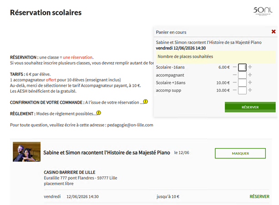The height and width of the screenshot is (205, 279).
Task: Click minus icon for accompagnant row
Action: (235, 75)
